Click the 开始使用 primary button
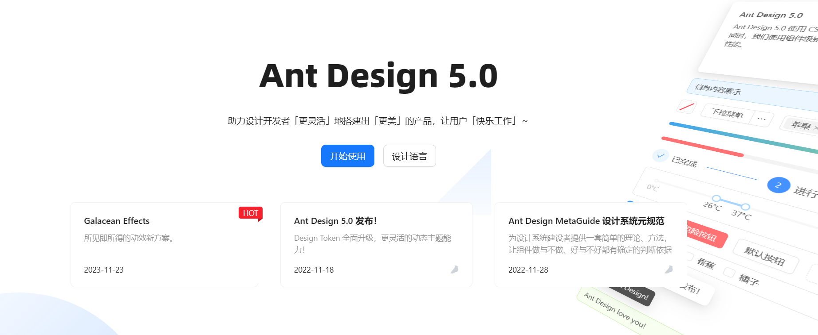 (347, 156)
